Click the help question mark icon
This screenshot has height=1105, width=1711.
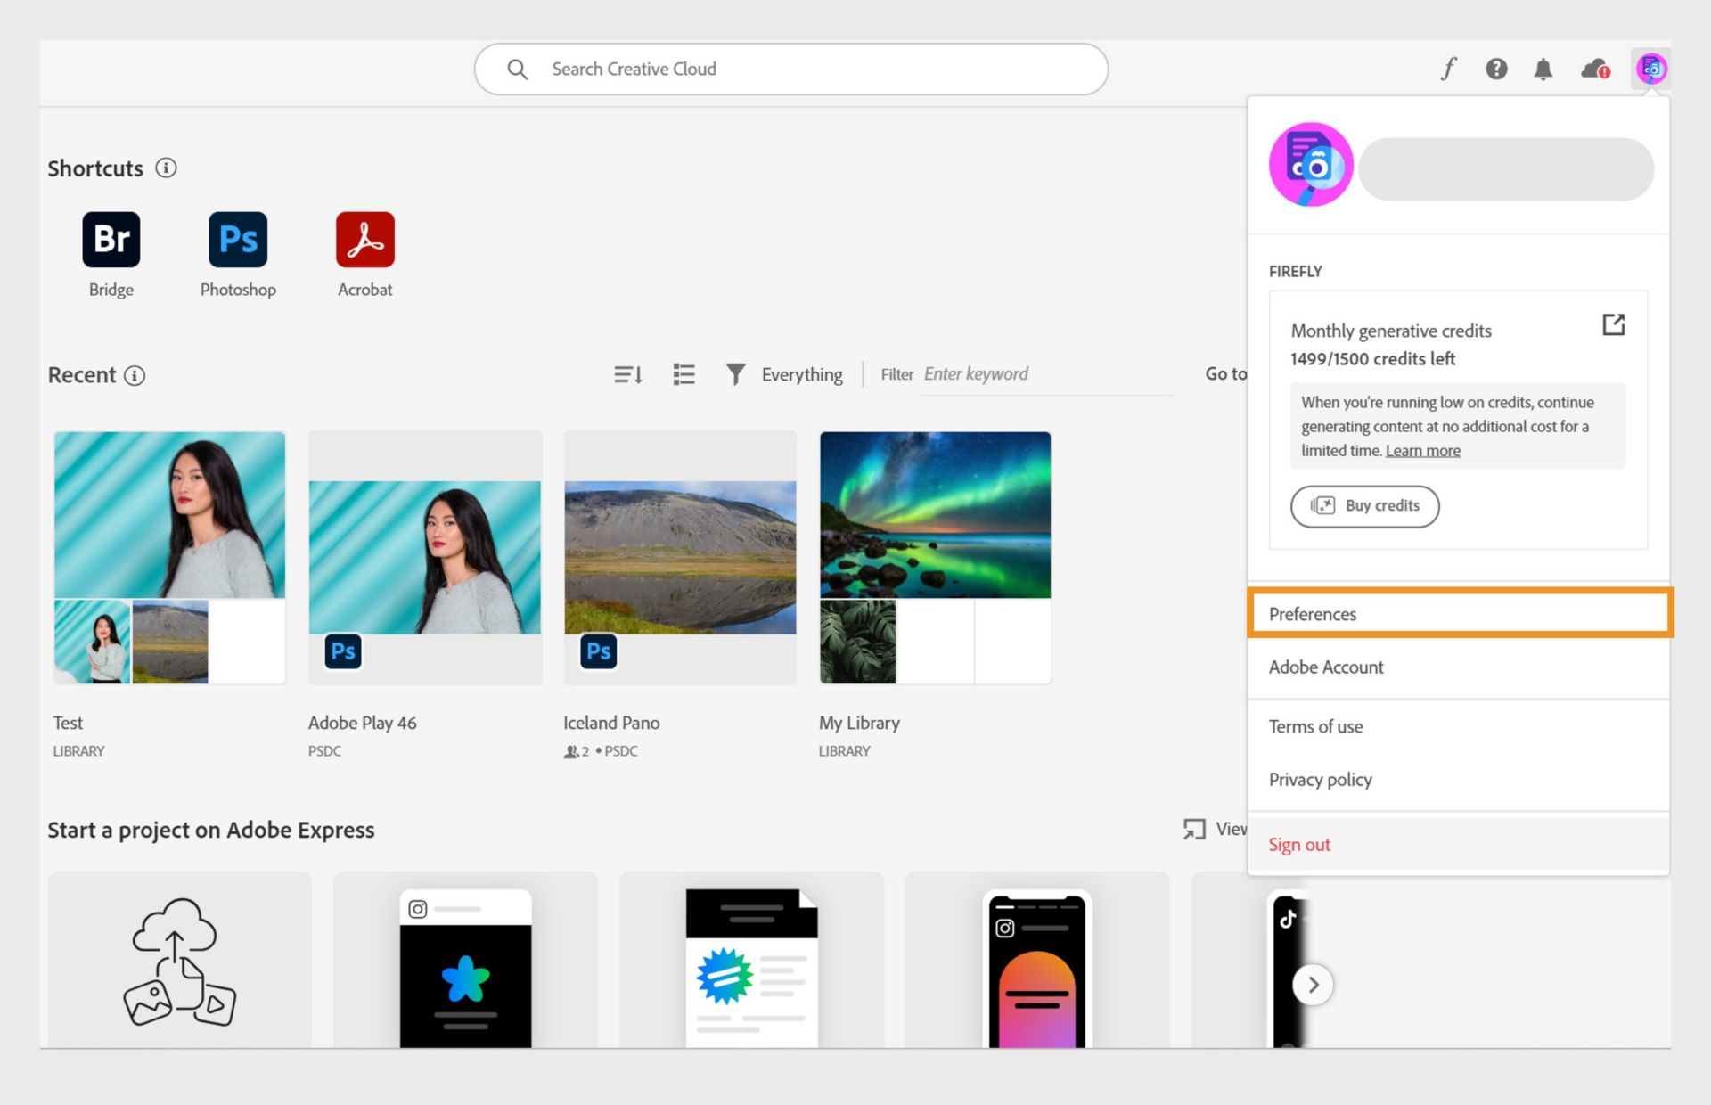pos(1496,69)
